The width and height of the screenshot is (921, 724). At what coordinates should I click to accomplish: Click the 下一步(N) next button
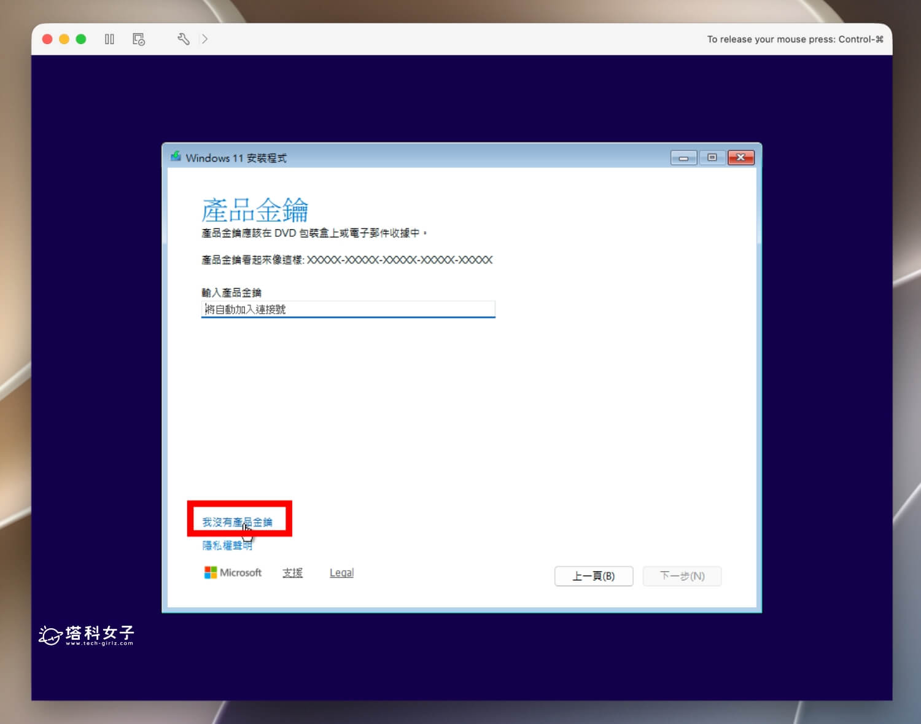coord(682,576)
